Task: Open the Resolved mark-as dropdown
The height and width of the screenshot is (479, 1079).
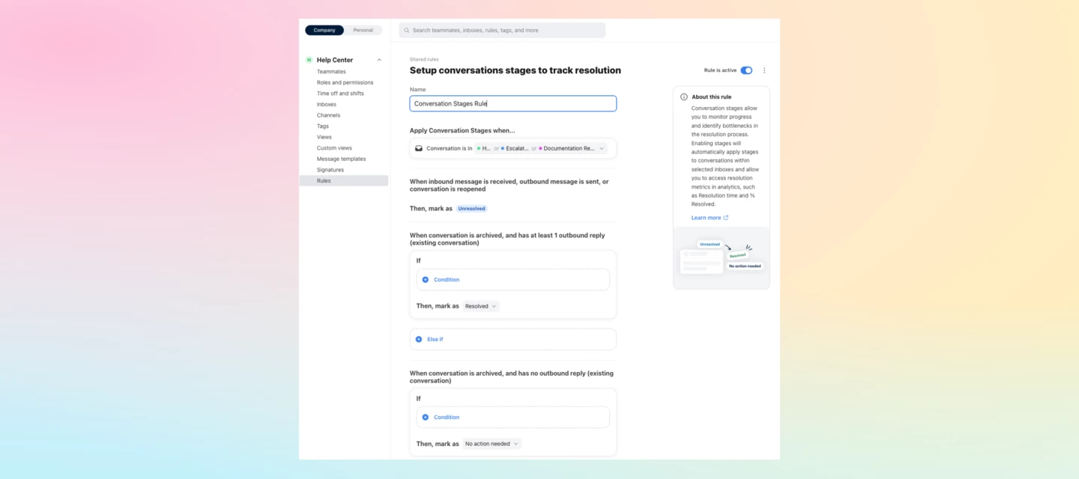Action: tap(480, 306)
